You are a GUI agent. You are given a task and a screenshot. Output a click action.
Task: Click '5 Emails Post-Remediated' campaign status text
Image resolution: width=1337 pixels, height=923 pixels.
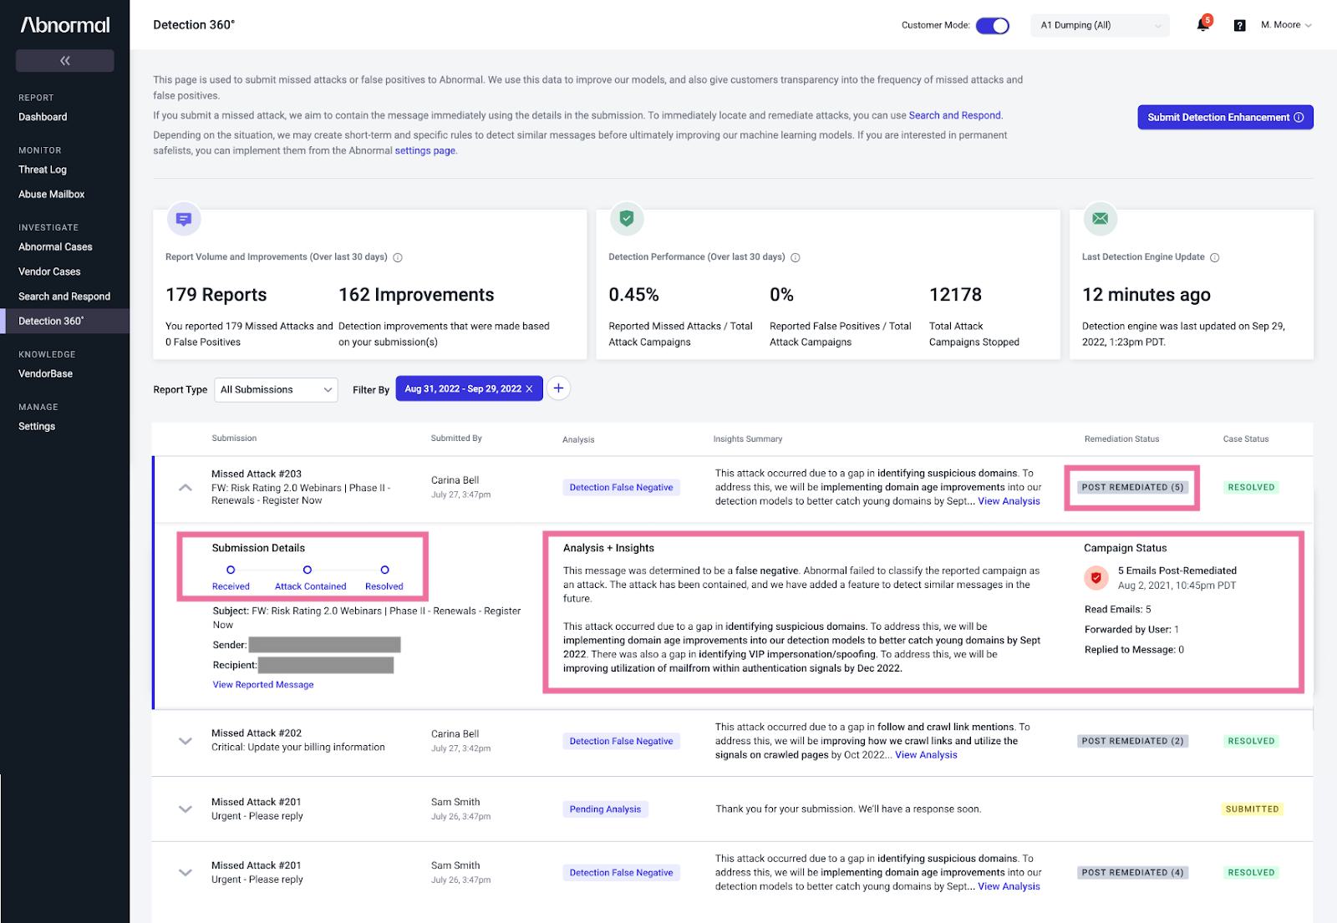click(1177, 571)
